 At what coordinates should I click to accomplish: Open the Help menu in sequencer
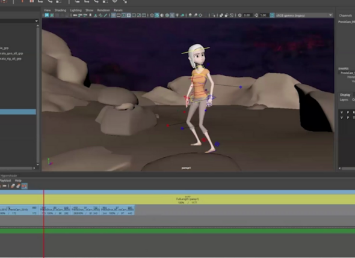[x=18, y=181]
